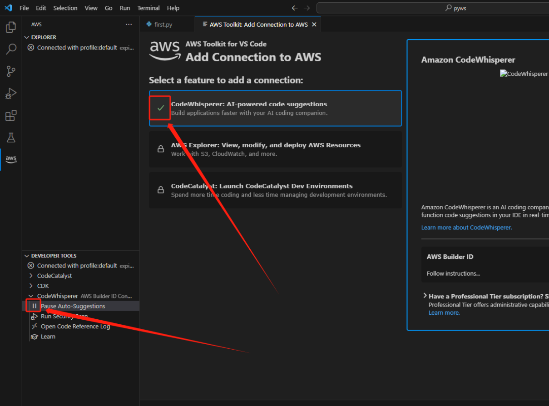Select the AWS icon in activity bar
The image size is (549, 406).
point(11,159)
